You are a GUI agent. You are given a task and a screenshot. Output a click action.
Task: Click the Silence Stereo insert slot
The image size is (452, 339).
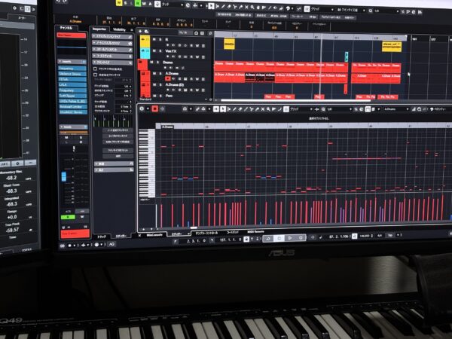coord(72,74)
